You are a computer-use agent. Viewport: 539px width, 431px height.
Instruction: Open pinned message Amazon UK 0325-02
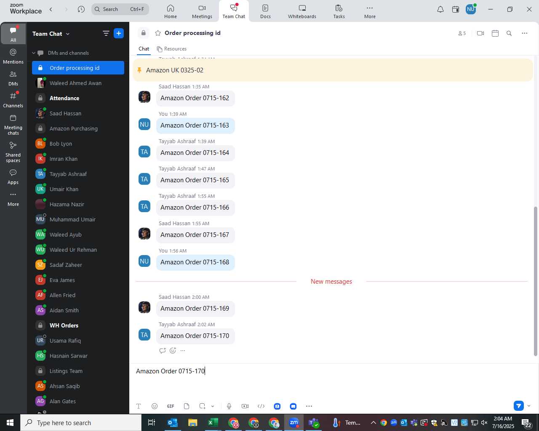tap(333, 70)
